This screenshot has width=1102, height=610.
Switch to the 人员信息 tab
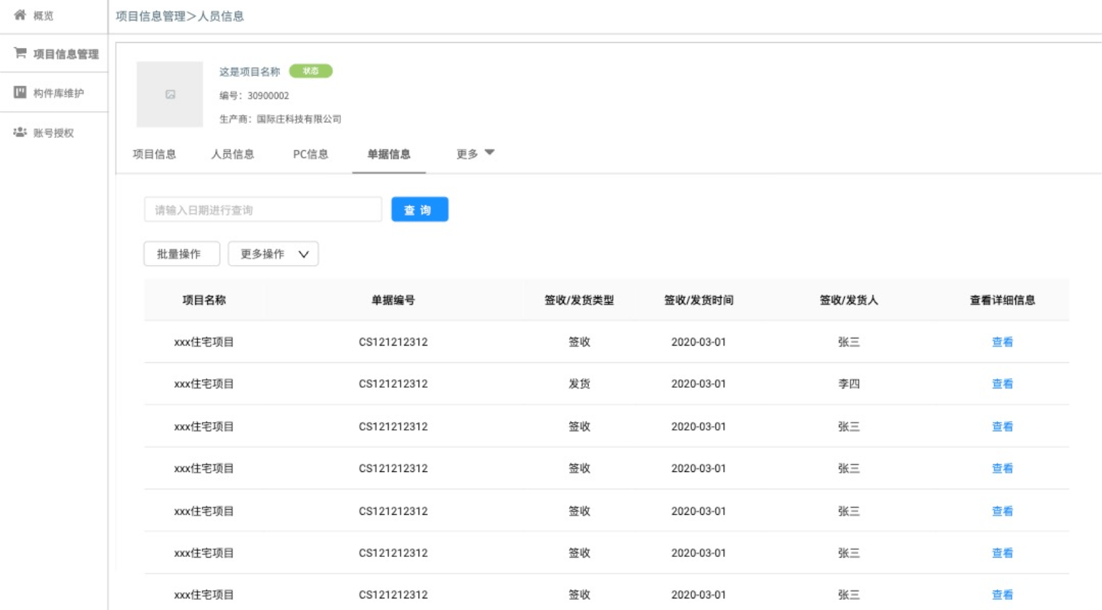pos(233,154)
